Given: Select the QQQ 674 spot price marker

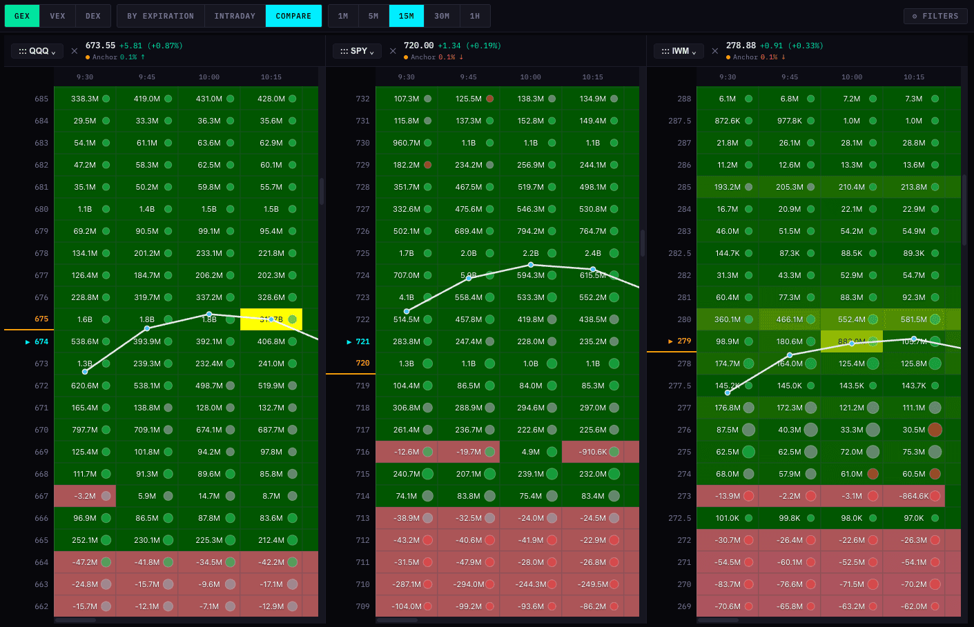Looking at the screenshot, I should tap(37, 341).
